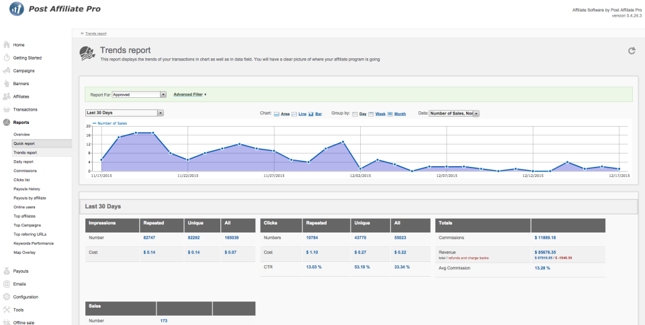Open Daily report in sidebar
The image size is (645, 325).
coord(24,161)
